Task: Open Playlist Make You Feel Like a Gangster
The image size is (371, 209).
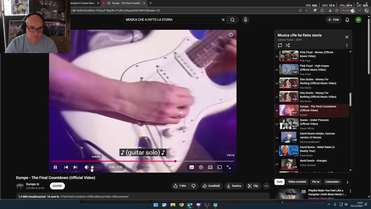Action: coord(327,192)
